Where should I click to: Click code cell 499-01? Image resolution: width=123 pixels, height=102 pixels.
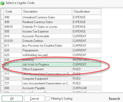pyautogui.click(x=13, y=27)
